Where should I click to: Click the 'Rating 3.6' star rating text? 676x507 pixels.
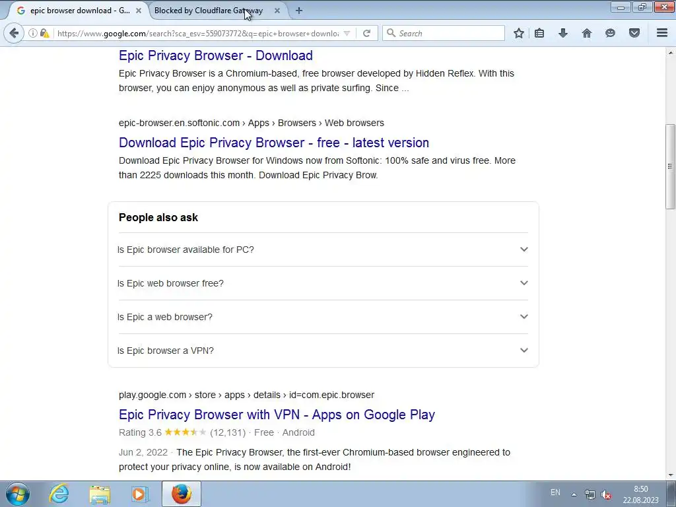click(x=140, y=432)
